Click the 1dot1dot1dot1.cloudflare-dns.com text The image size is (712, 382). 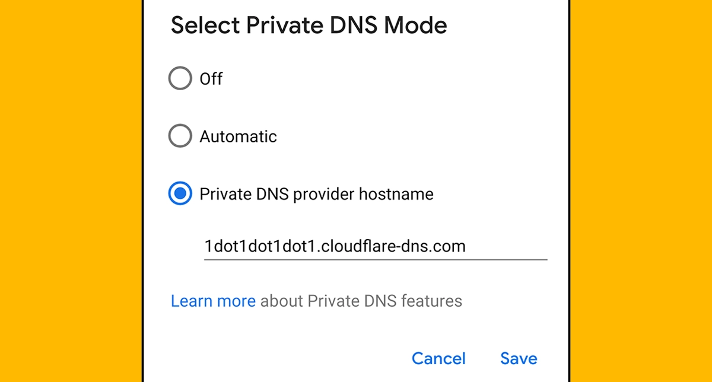[335, 246]
